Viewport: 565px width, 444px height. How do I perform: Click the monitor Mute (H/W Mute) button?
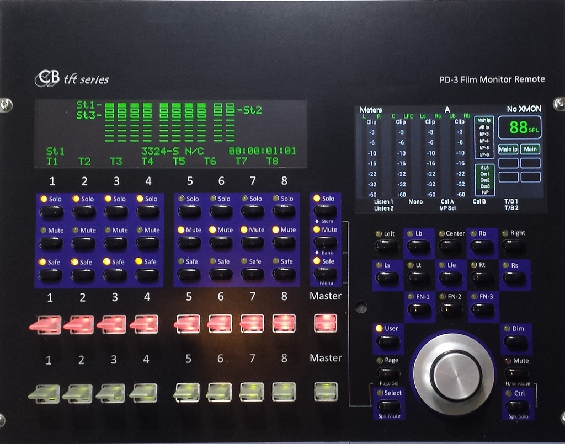(x=515, y=374)
